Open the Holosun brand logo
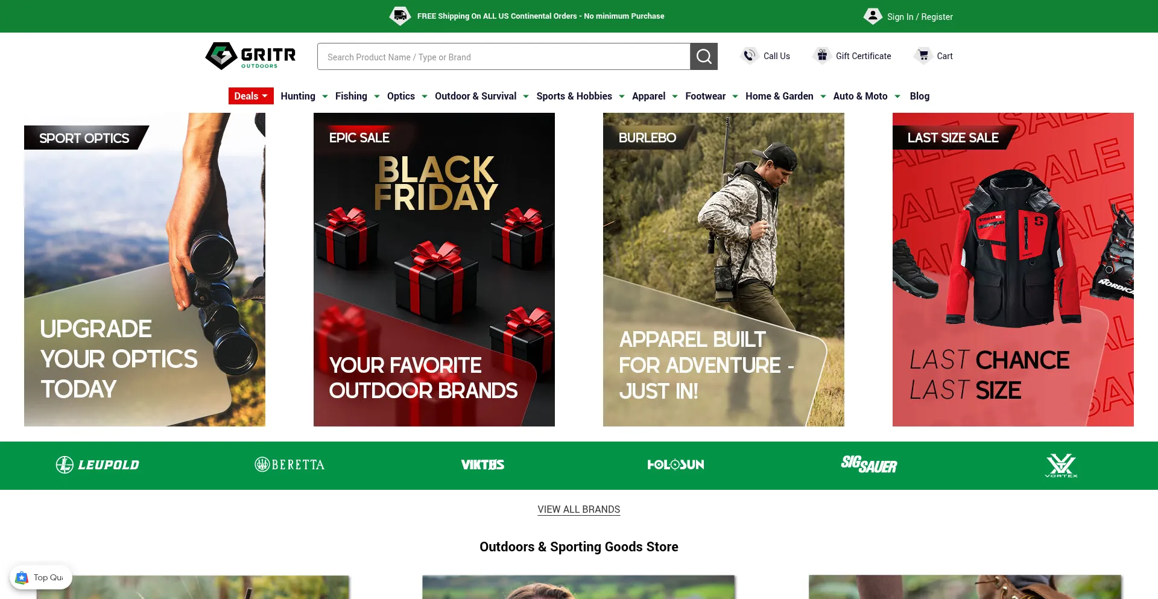 point(675,464)
